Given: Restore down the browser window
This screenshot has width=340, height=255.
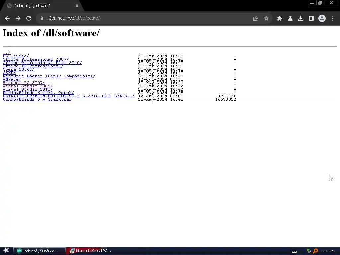Looking at the screenshot, I should [x=320, y=3].
